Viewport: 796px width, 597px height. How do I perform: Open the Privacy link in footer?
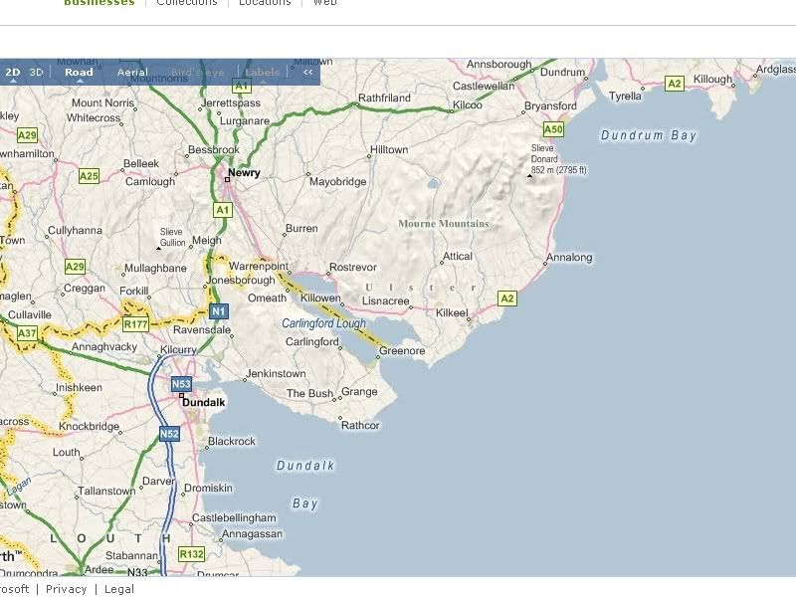pyautogui.click(x=67, y=589)
